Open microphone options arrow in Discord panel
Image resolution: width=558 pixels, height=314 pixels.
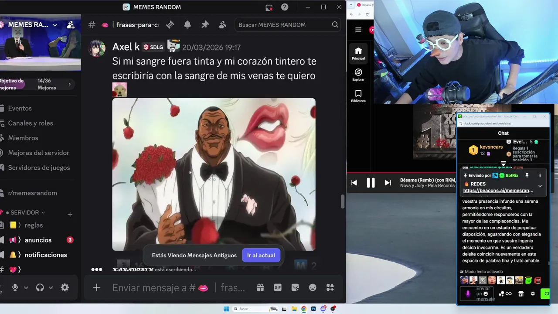tap(26, 287)
